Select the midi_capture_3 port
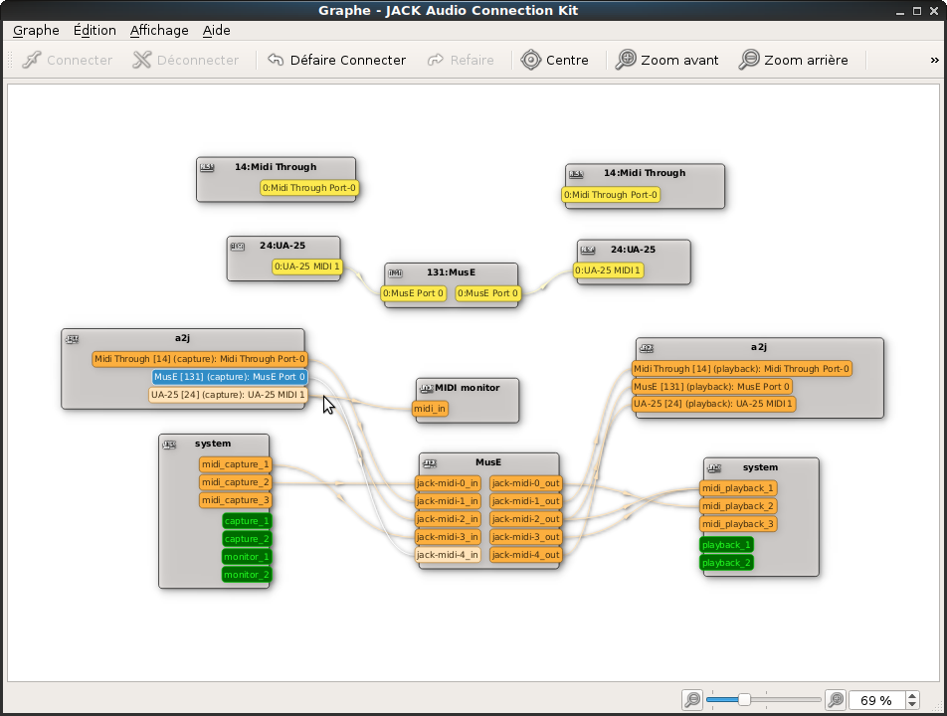 pyautogui.click(x=235, y=500)
